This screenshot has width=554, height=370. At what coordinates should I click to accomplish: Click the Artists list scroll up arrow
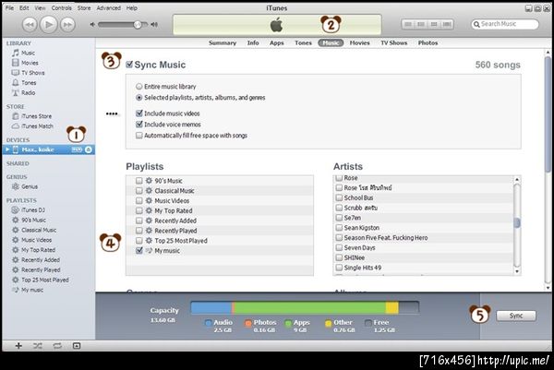point(517,179)
